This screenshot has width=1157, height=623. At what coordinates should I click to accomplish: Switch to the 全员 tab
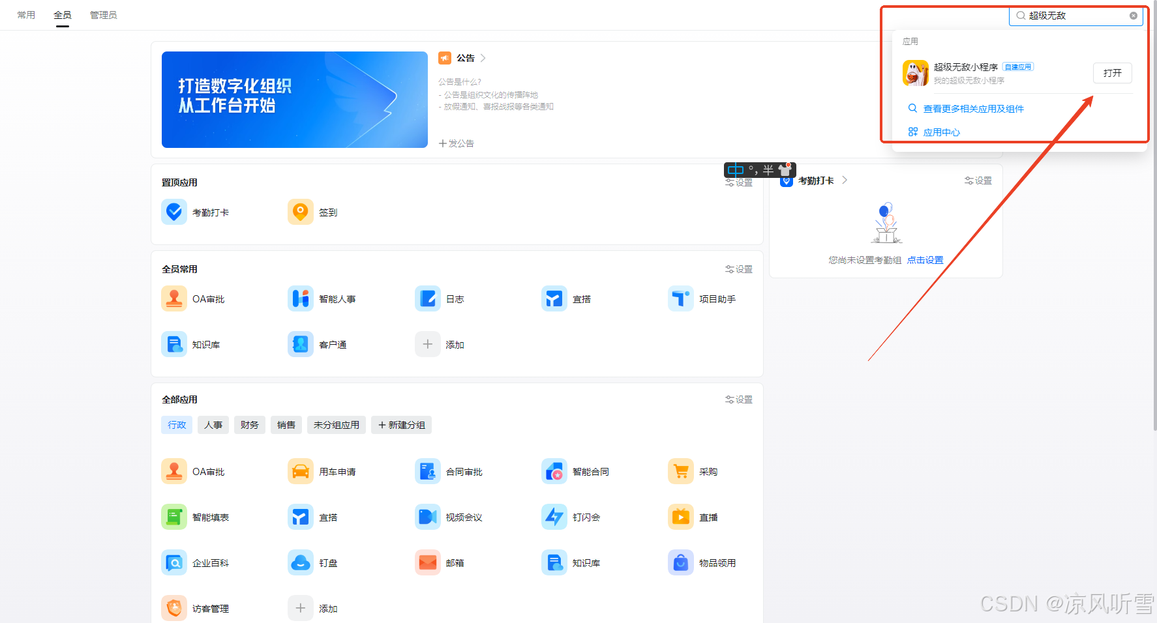point(63,15)
